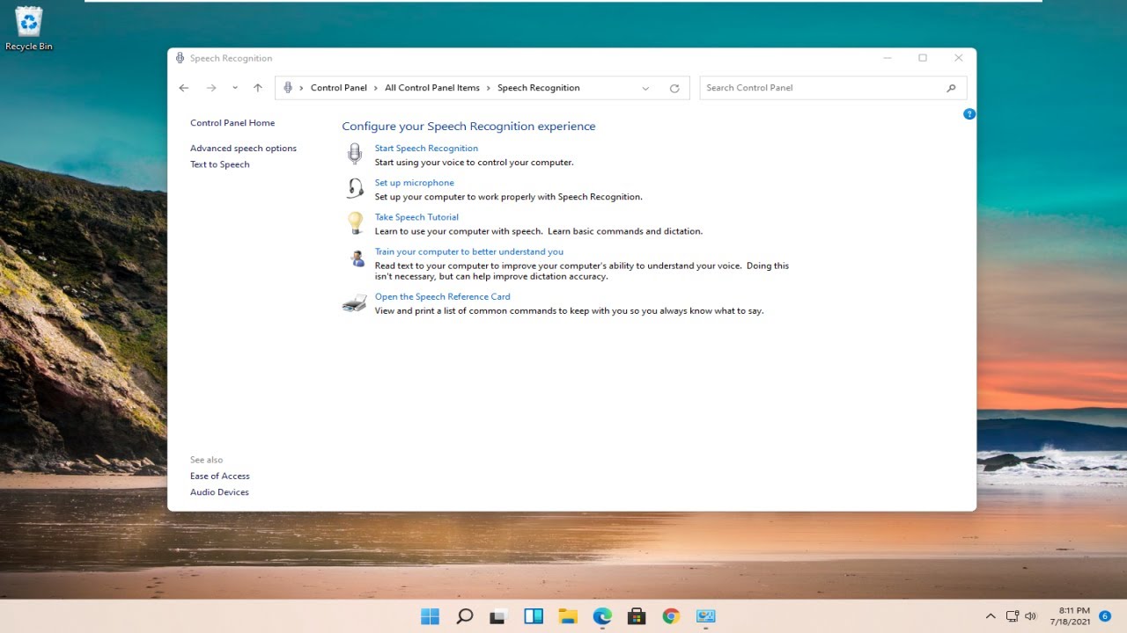Select All Control Panel Items breadcrumb
1127x633 pixels.
(431, 88)
